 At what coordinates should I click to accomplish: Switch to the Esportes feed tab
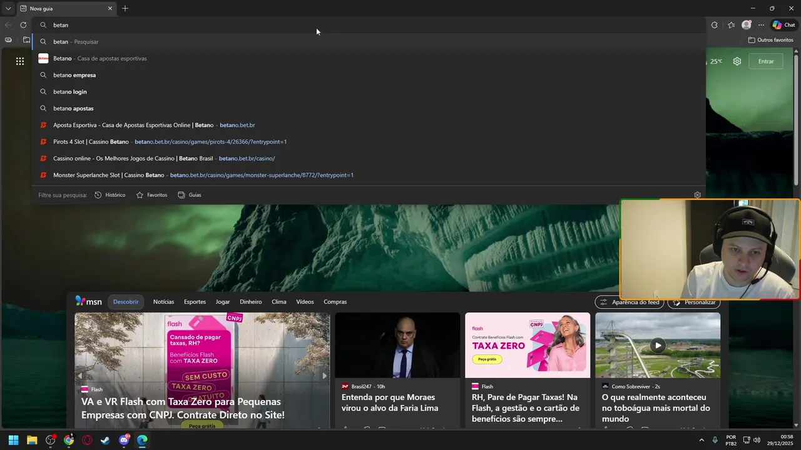195,302
